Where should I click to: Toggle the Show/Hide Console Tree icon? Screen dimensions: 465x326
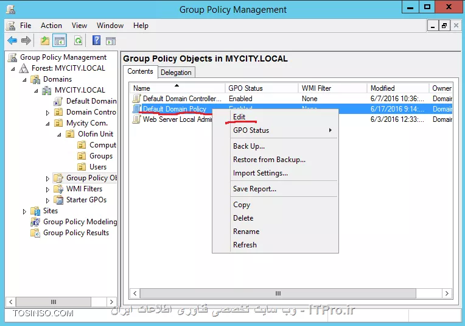pyautogui.click(x=59, y=40)
